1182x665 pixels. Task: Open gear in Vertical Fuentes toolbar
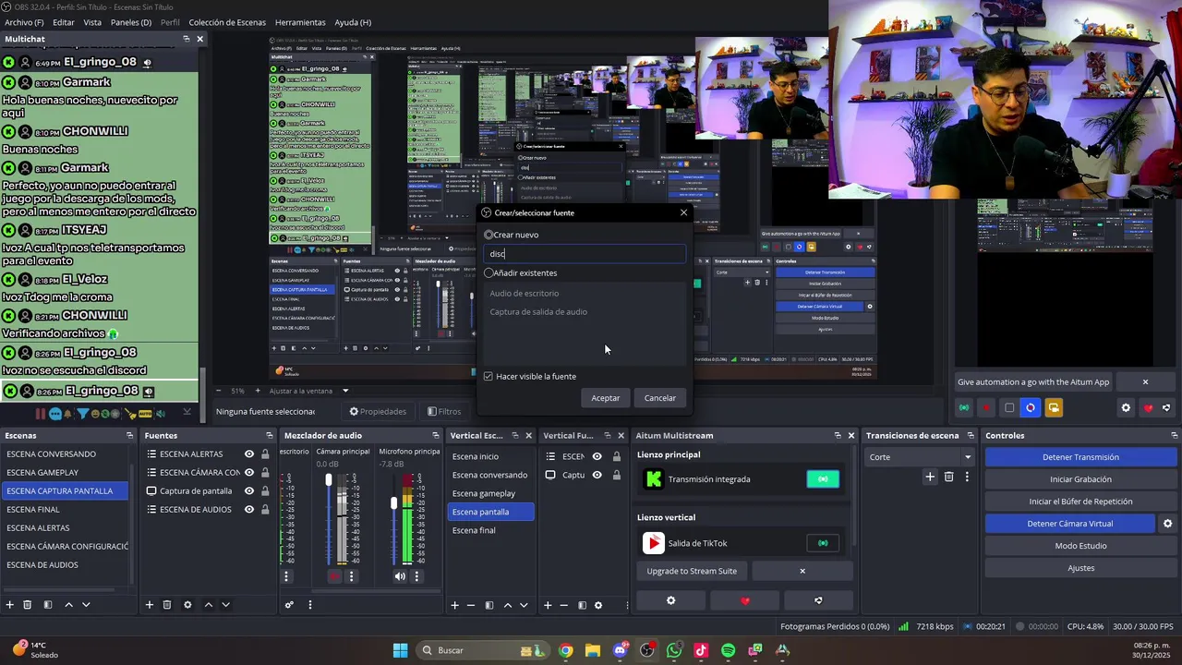(598, 605)
